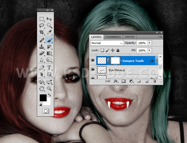This screenshot has width=187, height=143.
Task: Hide the Eye Makeup layer
Action: click(93, 69)
